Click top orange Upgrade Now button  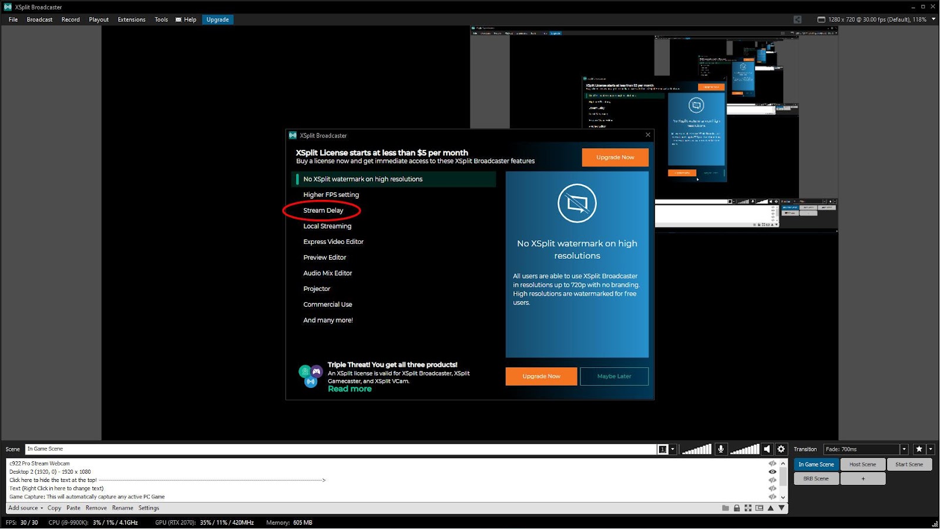tap(615, 157)
